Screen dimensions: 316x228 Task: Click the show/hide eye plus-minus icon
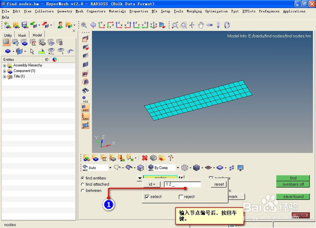51,51
